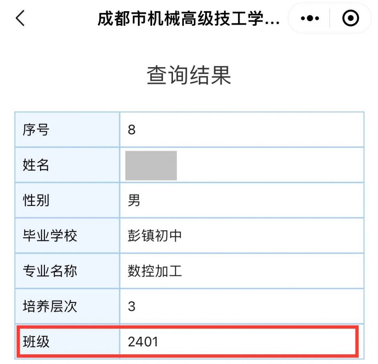Select the 查询结果 heading
Image resolution: width=378 pixels, height=364 pixels.
point(189,75)
